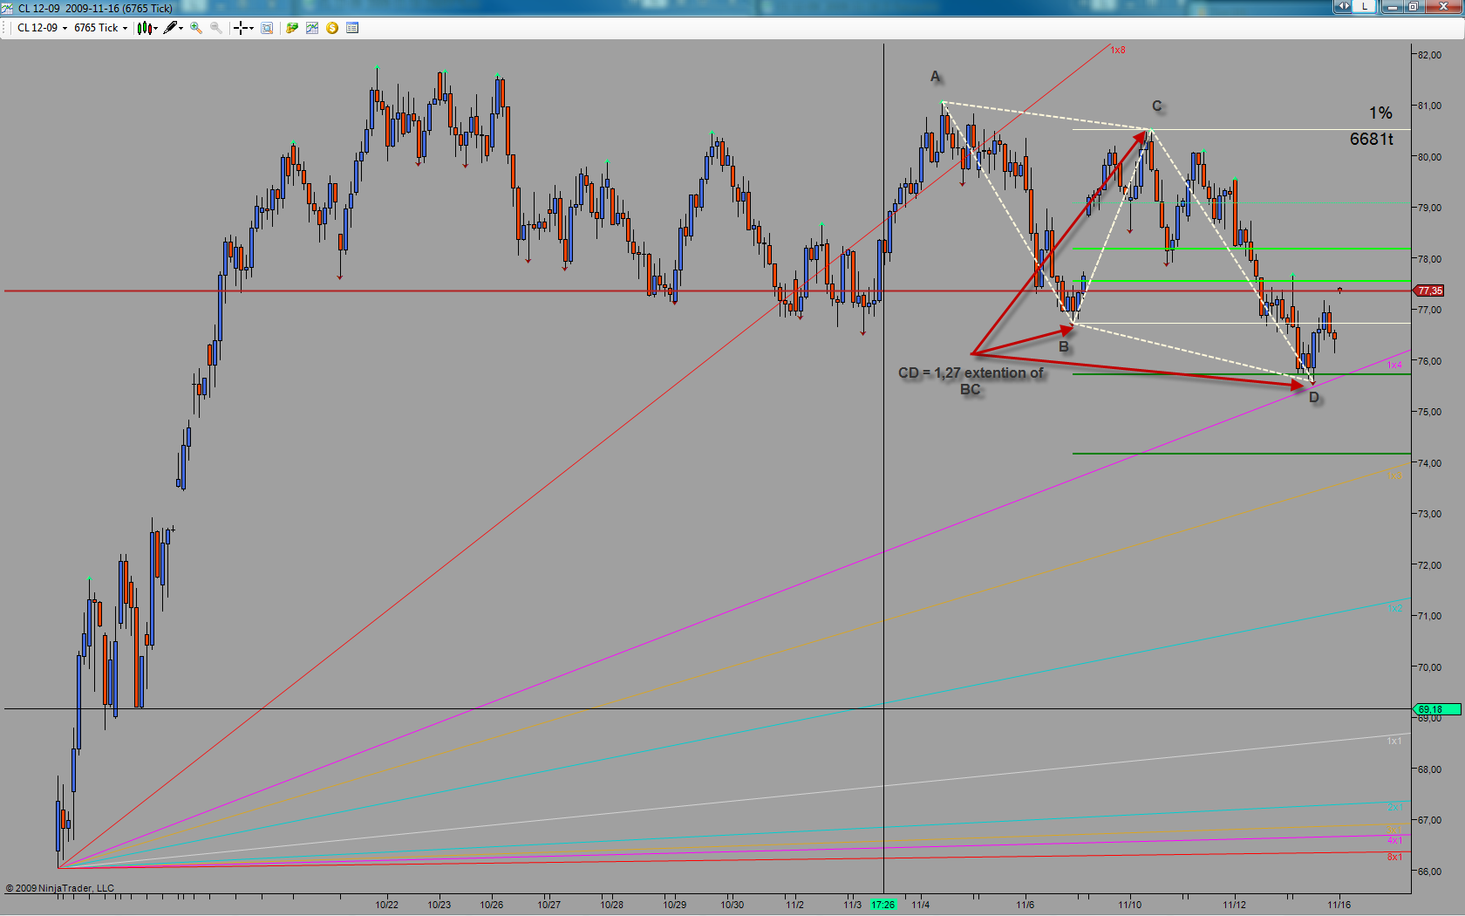Select the pattern point label C
1465x916 pixels.
[1157, 106]
